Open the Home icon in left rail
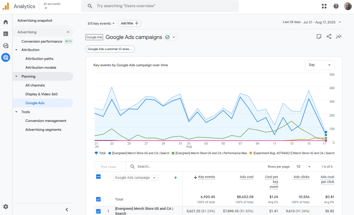This screenshot has width=354, height=215. [x=6, y=22]
